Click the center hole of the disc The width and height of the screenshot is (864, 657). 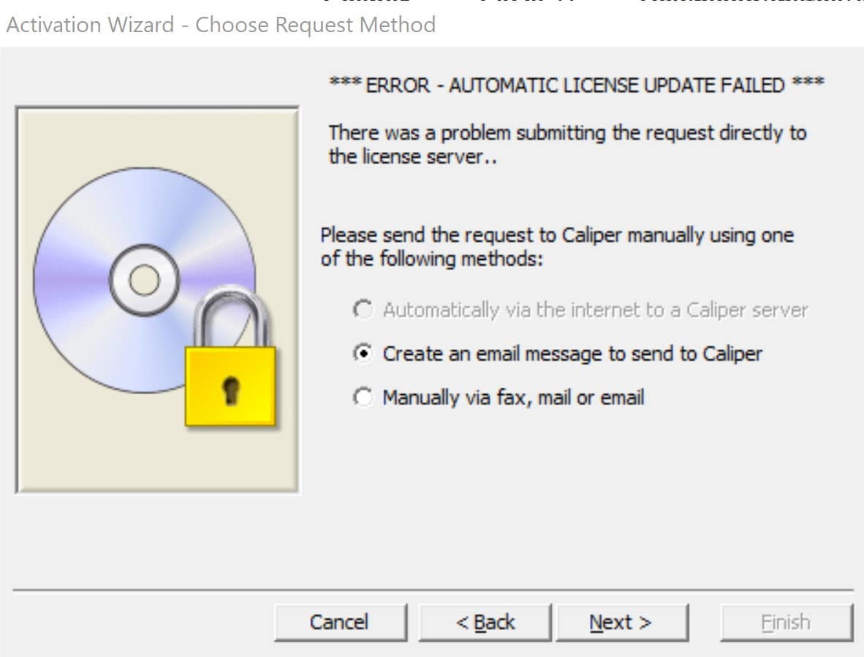point(145,280)
